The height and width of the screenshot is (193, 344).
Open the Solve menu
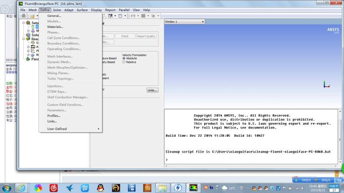point(57,10)
